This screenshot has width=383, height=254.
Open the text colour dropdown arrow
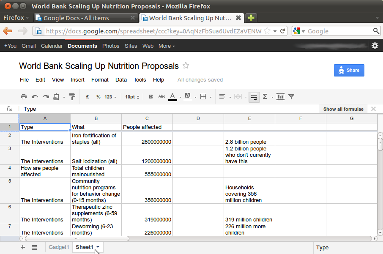tap(180, 97)
